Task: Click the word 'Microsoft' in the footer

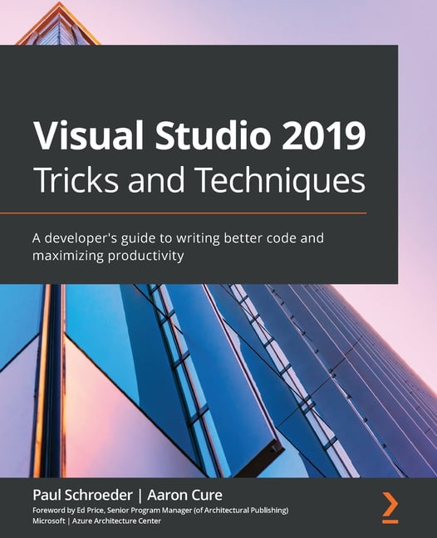Action: 49,521
